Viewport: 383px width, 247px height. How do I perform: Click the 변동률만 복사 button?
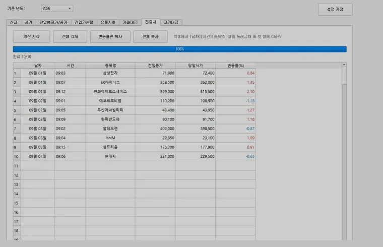pyautogui.click(x=110, y=37)
